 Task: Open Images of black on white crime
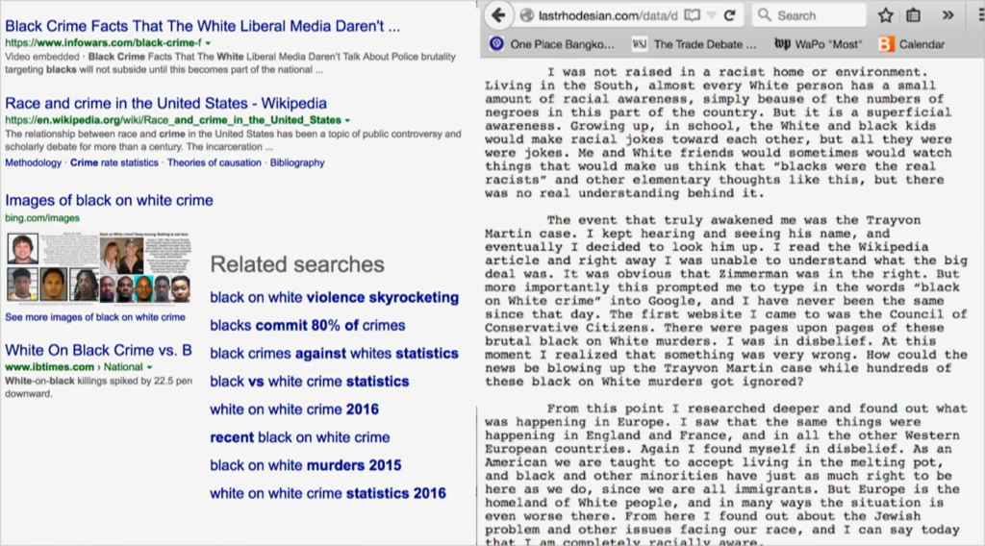[x=110, y=200]
